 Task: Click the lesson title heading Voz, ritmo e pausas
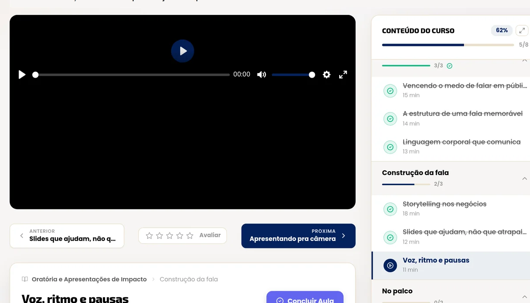(x=75, y=298)
